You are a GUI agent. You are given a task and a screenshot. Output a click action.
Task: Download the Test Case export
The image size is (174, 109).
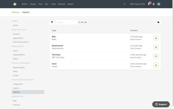click(x=156, y=56)
